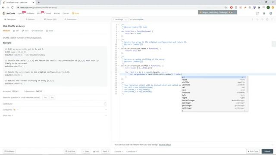The image size is (276, 155).
Task: Click the browser address bar
Action: pos(120,8)
